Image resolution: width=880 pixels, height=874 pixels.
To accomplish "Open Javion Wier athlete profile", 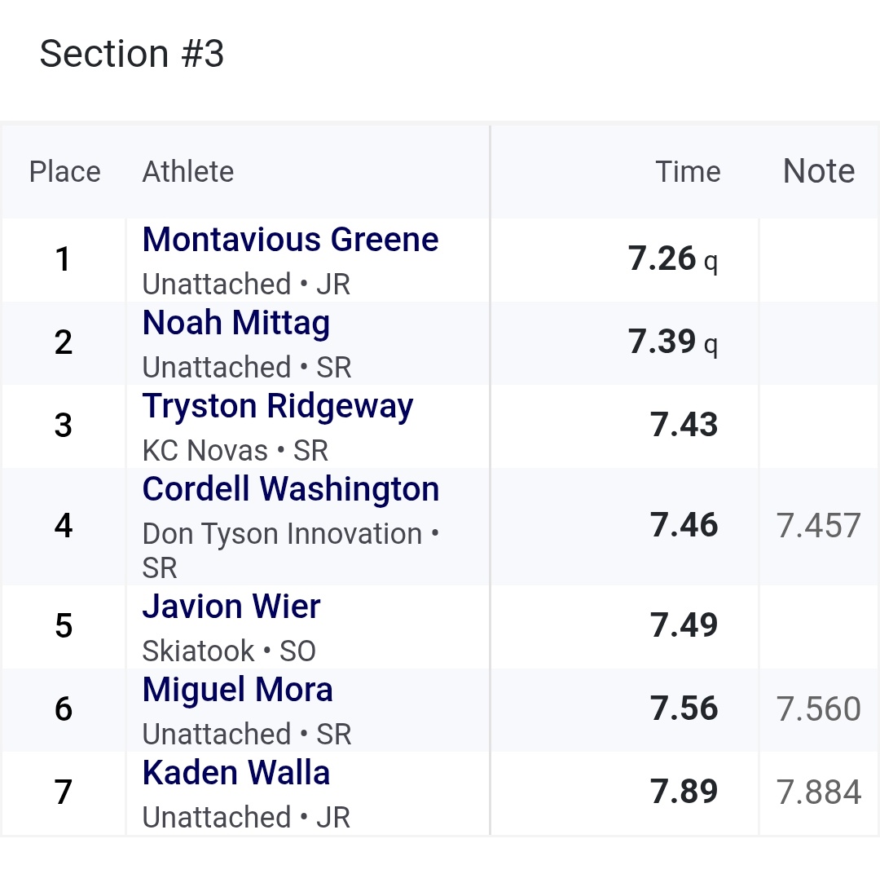I will (x=231, y=607).
